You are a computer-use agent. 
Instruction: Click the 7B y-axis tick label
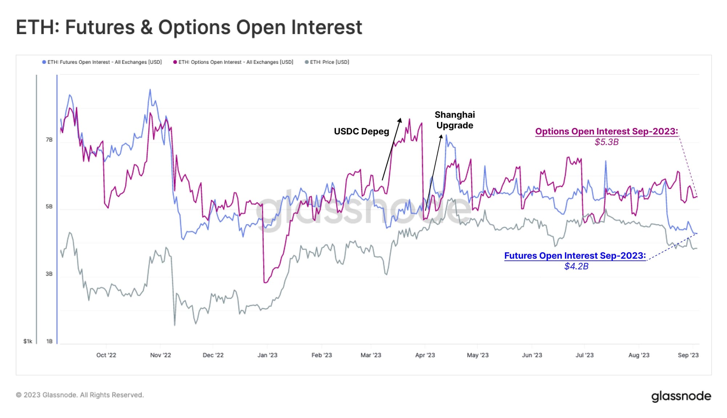[x=49, y=140]
